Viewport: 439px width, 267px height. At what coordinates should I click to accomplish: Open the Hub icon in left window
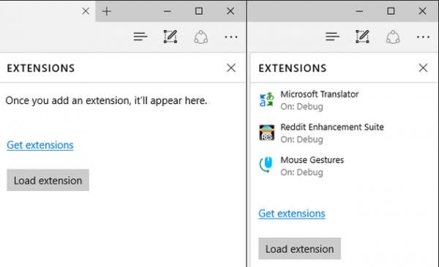coord(140,37)
